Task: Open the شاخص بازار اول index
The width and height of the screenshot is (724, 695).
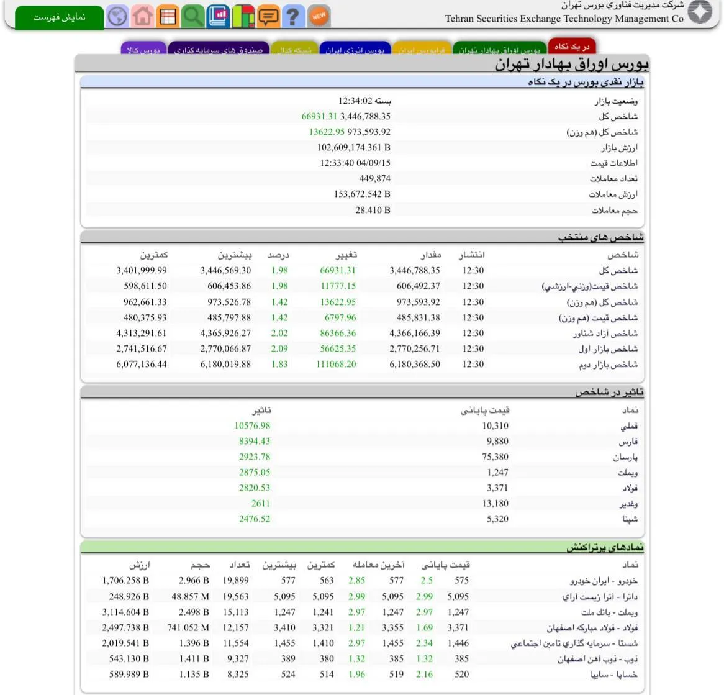Action: coord(608,349)
